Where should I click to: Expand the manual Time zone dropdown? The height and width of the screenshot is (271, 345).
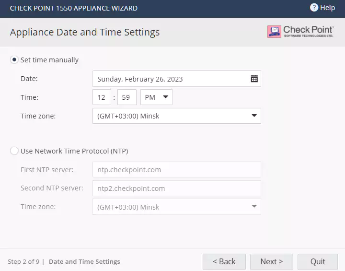pos(176,116)
